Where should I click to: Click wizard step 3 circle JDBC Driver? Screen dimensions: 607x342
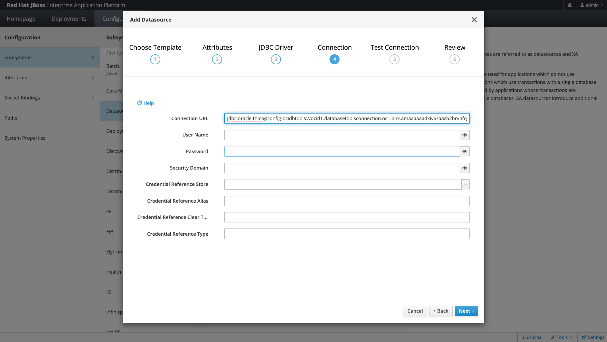pyautogui.click(x=276, y=59)
